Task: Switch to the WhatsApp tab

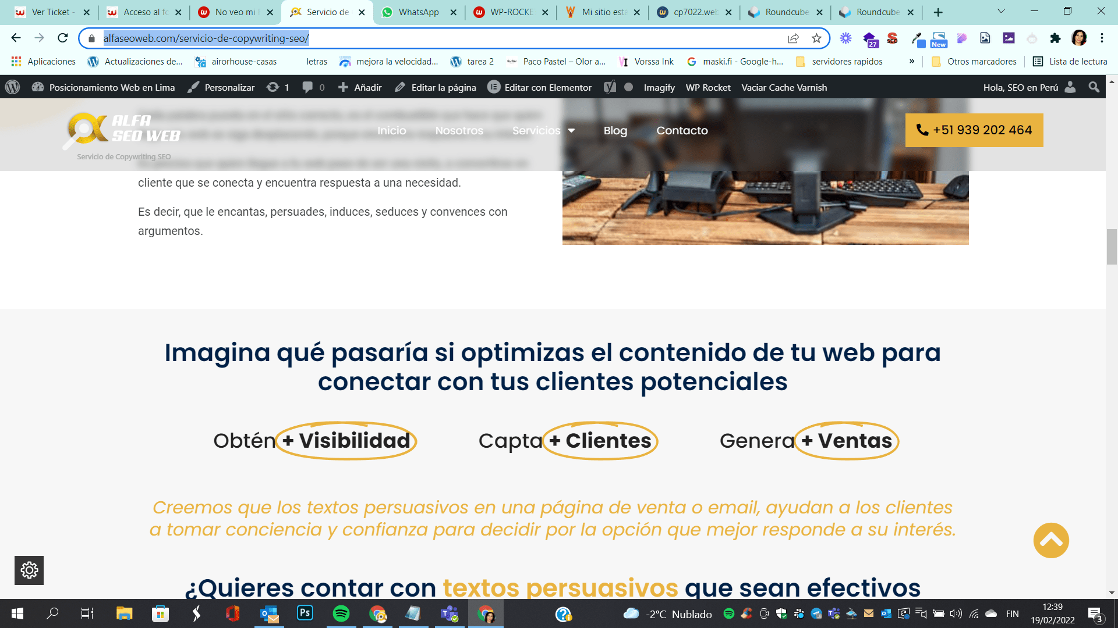Action: click(418, 12)
